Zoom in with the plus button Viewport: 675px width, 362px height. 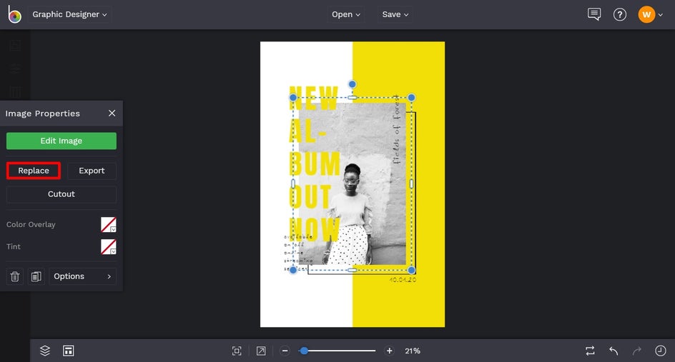tap(389, 351)
